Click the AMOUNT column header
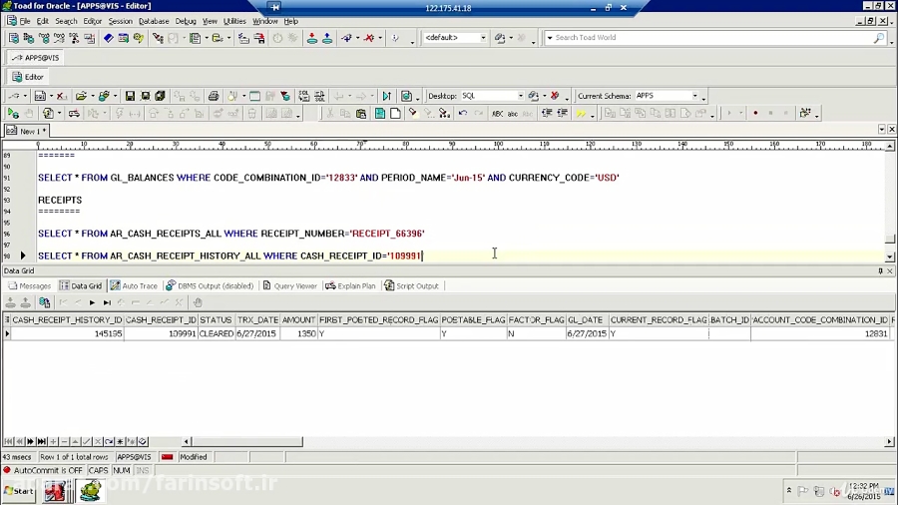Image resolution: width=898 pixels, height=505 pixels. pos(298,320)
